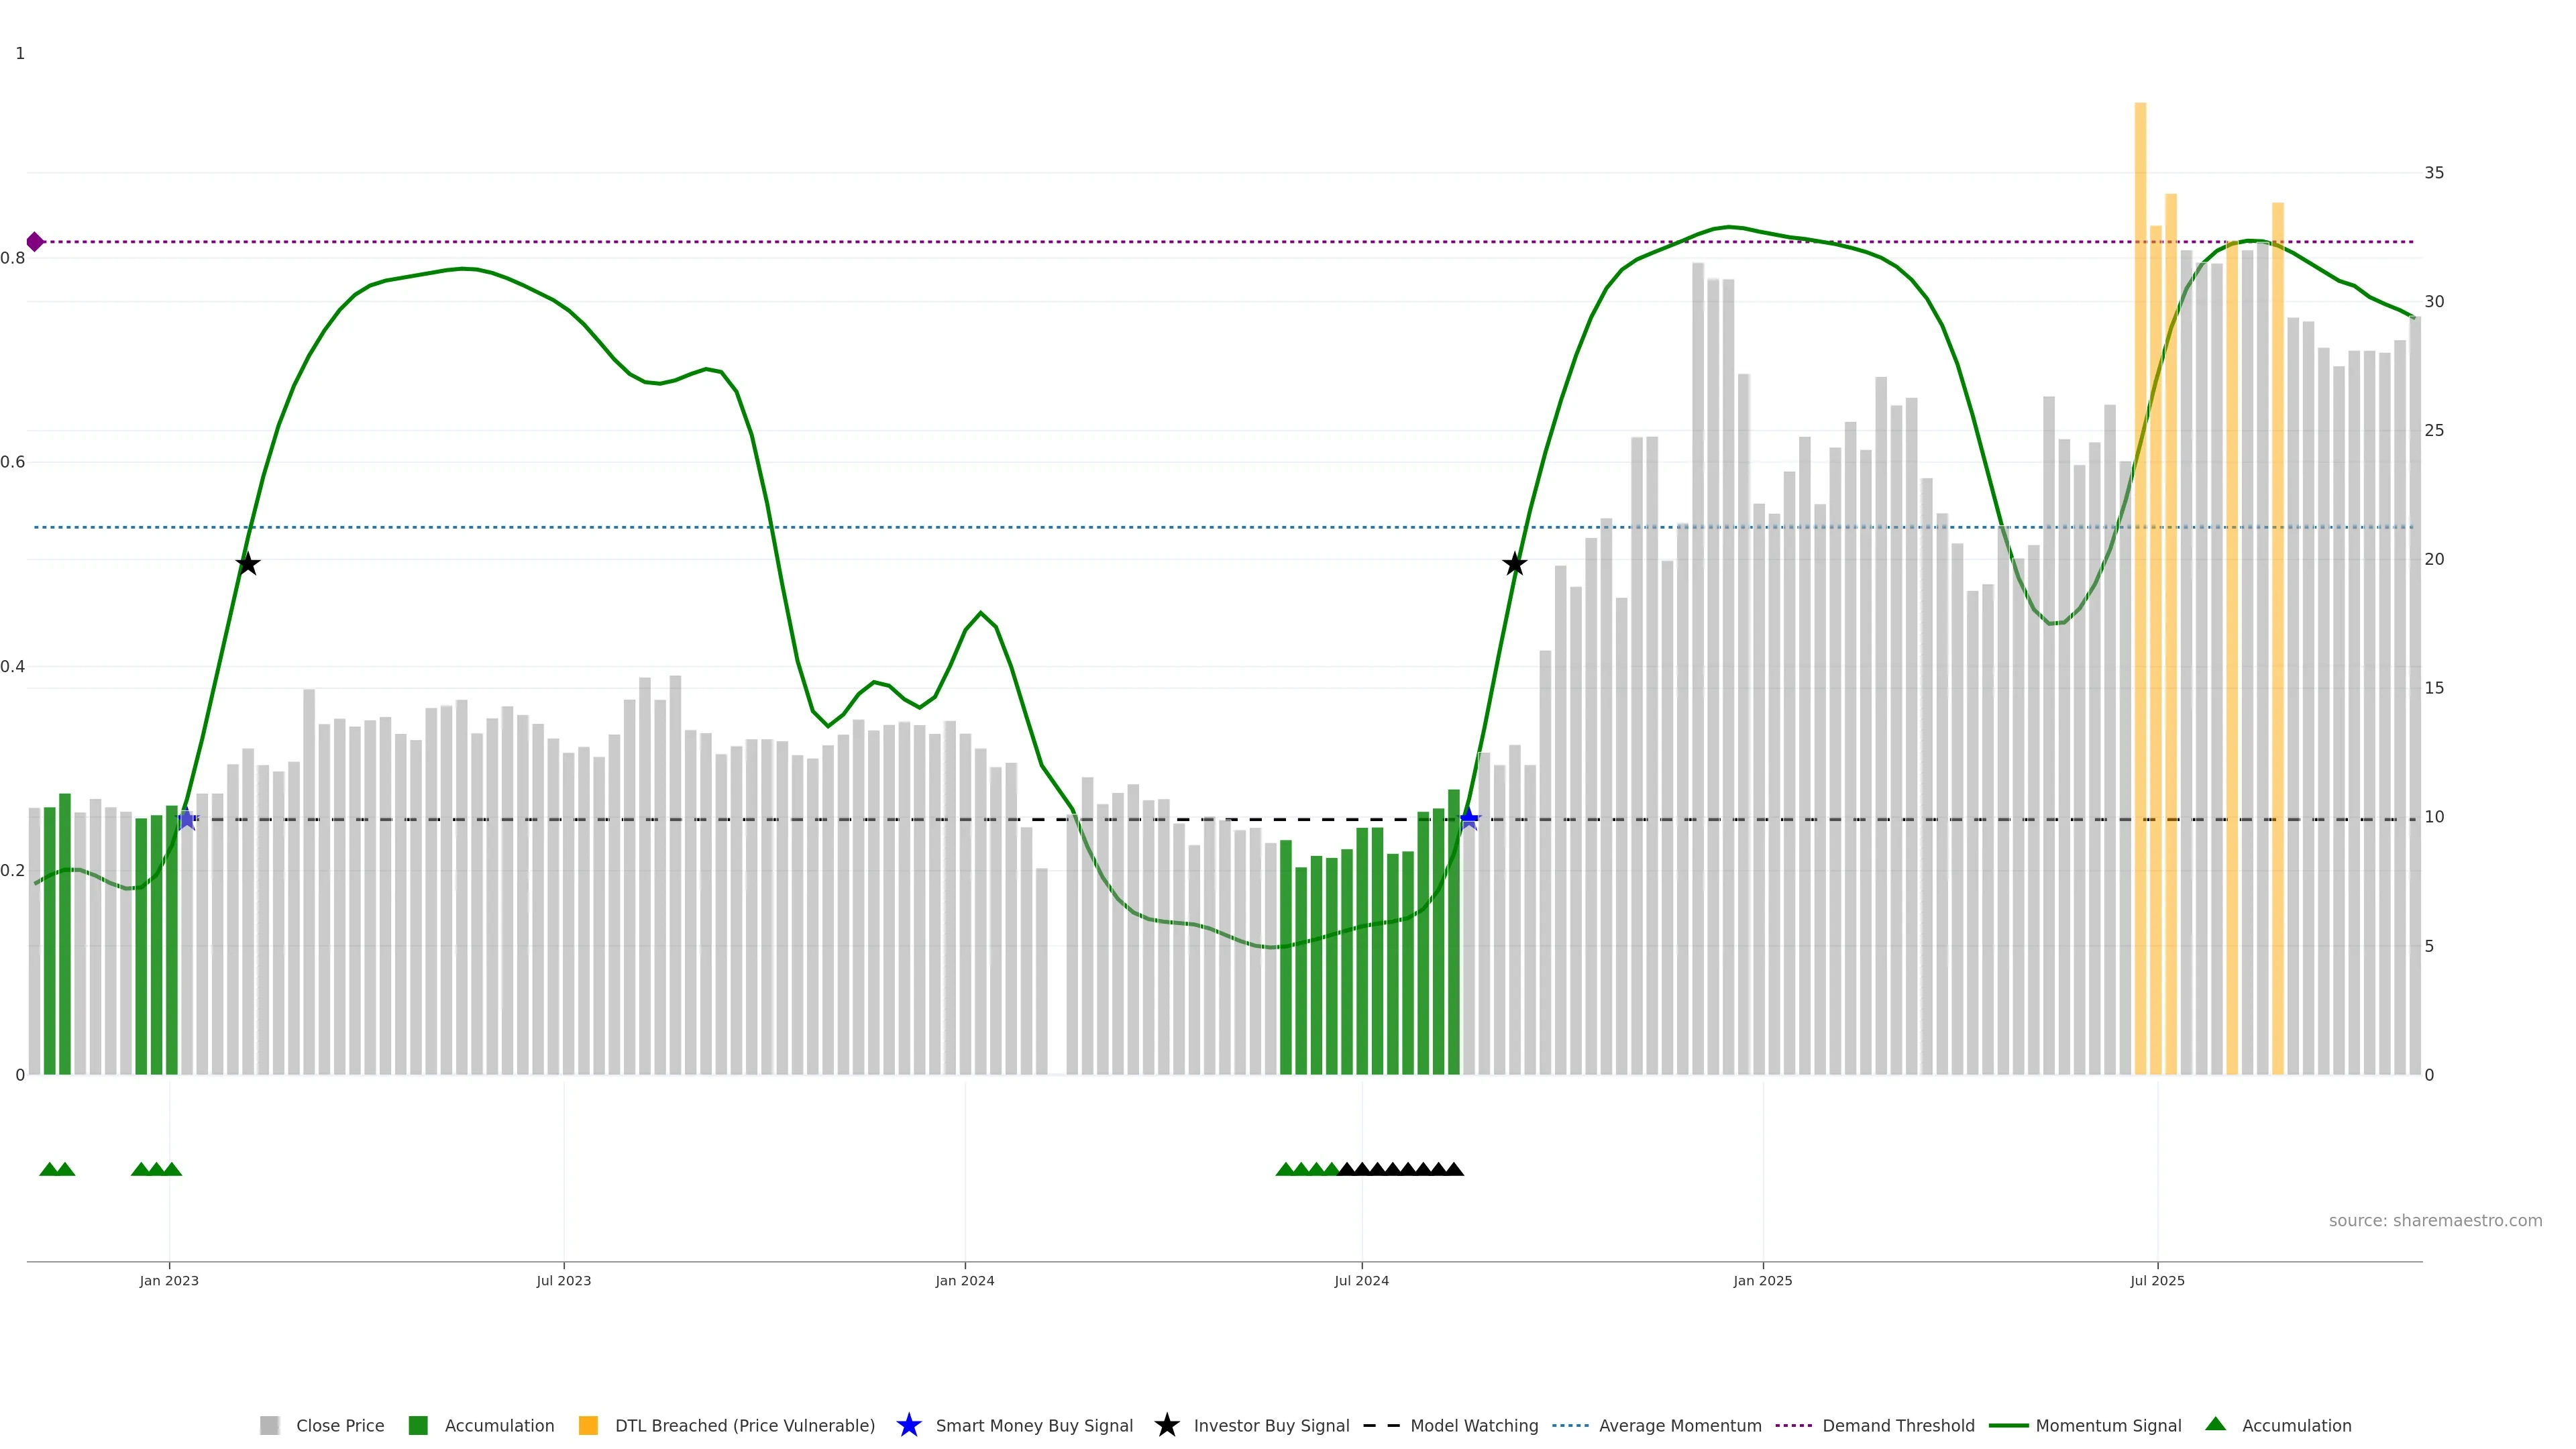Hide the Demand Threshold series via the legend
The image size is (2576, 1449).
[x=1898, y=1426]
